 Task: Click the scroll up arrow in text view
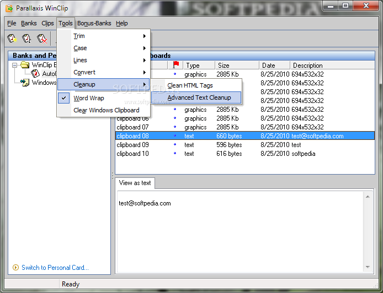coord(368,197)
